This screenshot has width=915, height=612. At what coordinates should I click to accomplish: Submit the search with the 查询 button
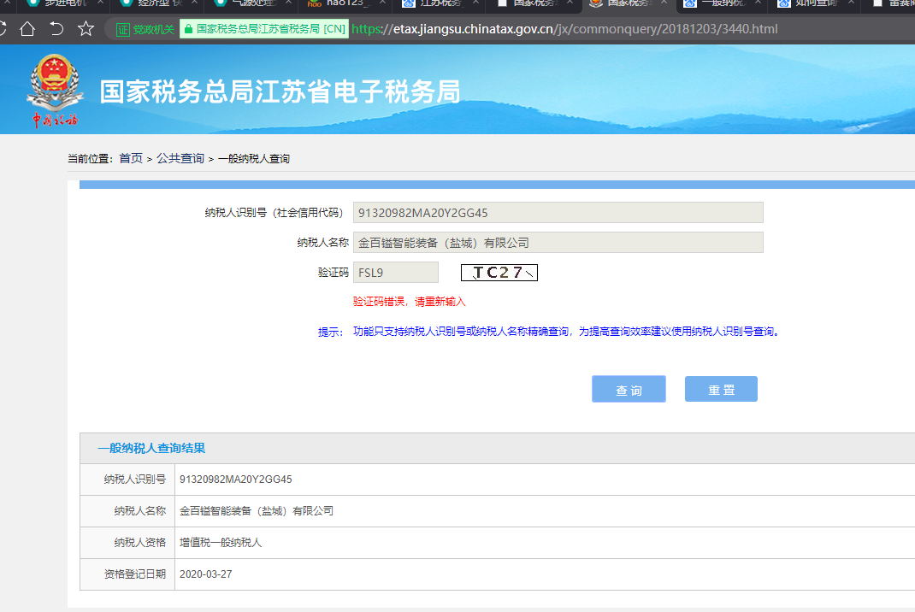tap(629, 389)
